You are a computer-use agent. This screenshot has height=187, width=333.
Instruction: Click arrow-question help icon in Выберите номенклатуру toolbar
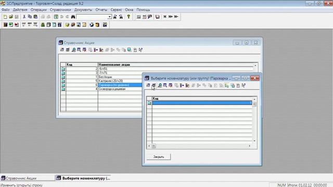tap(244, 85)
